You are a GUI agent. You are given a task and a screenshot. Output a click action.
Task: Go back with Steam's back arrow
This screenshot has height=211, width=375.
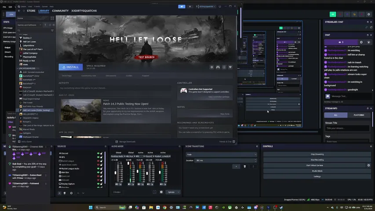(19, 11)
